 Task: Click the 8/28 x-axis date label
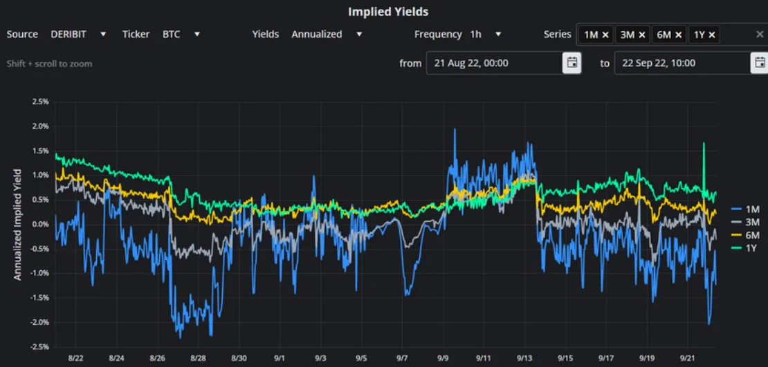pos(198,359)
